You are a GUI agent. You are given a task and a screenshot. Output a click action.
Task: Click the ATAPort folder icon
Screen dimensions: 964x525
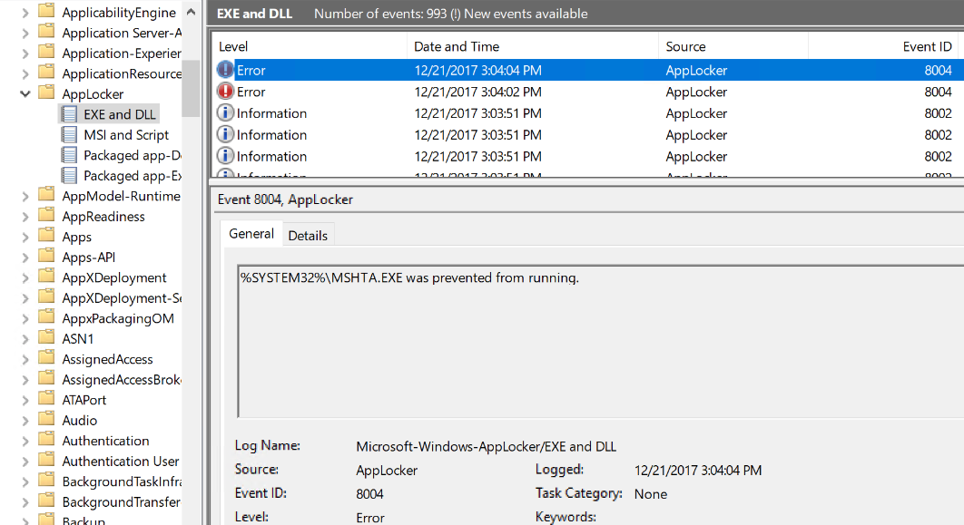46,400
